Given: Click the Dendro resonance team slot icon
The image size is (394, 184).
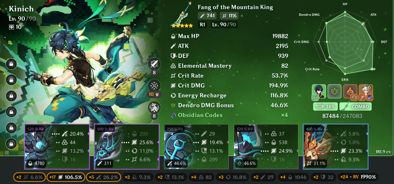Looking at the screenshot, I should point(335,92).
